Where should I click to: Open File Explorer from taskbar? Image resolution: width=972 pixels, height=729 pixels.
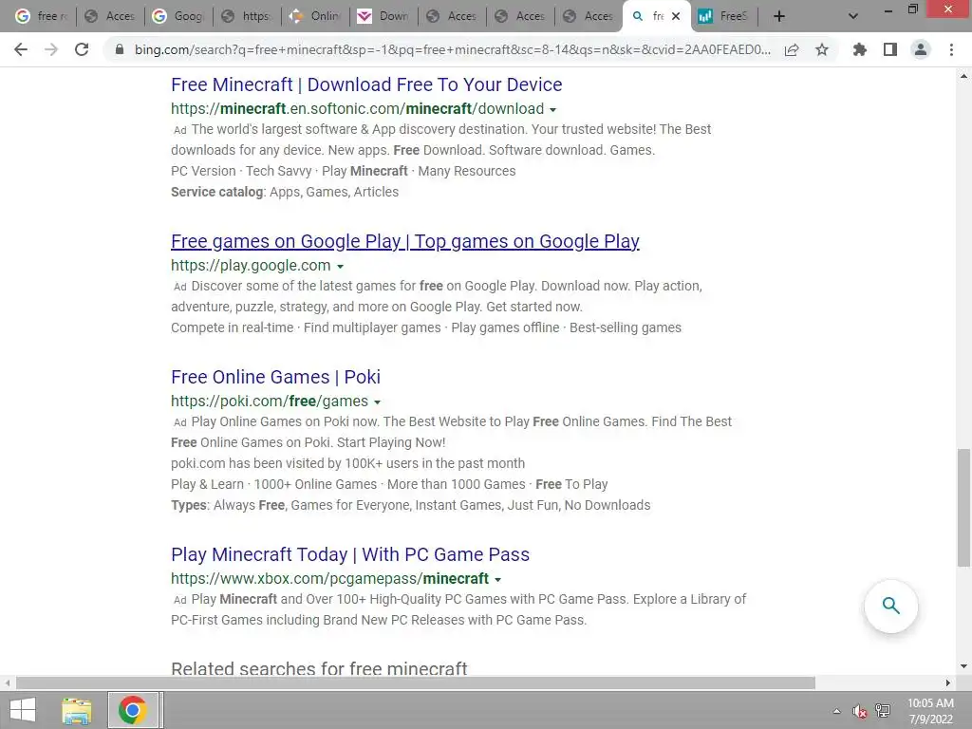point(77,710)
